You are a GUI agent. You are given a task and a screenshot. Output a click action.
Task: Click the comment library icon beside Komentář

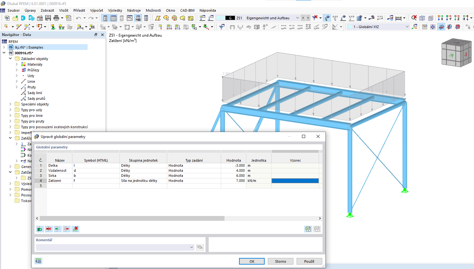pyautogui.click(x=200, y=247)
